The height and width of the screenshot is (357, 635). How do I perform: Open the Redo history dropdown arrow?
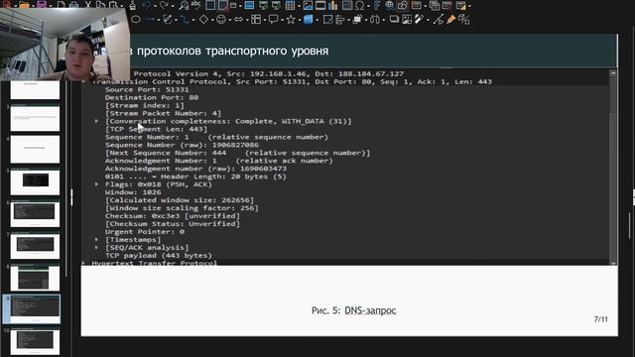click(x=173, y=6)
